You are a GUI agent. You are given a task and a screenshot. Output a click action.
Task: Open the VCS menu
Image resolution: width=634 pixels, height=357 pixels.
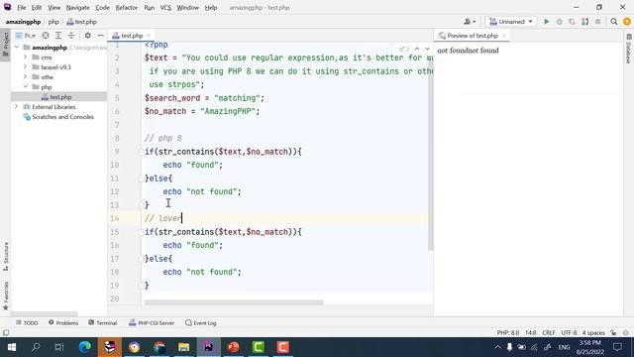165,7
